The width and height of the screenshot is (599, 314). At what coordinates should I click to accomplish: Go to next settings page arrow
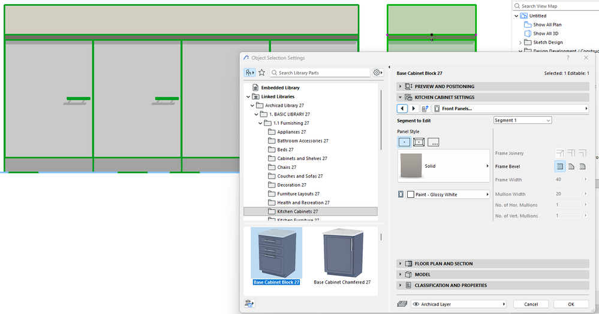point(413,108)
